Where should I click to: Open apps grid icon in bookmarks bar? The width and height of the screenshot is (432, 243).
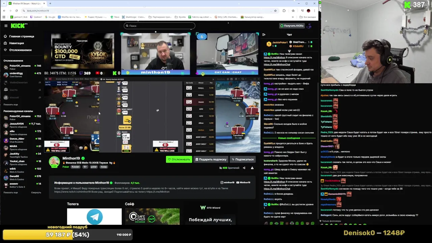tap(4, 17)
